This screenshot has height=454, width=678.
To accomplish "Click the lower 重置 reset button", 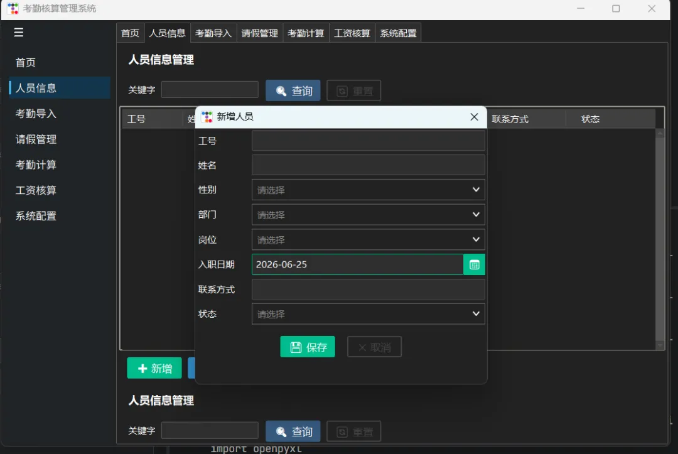I will pos(354,431).
